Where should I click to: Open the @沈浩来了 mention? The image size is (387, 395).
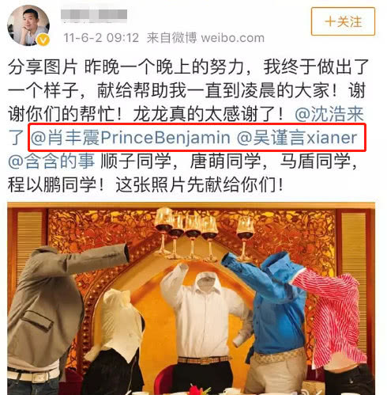pyautogui.click(x=329, y=114)
